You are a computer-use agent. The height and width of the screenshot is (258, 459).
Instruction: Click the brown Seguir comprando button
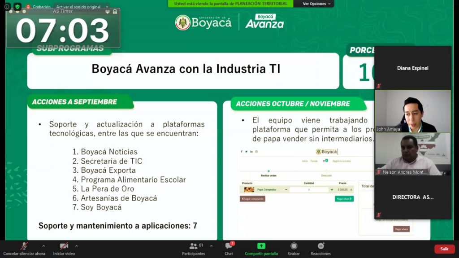tap(253, 199)
